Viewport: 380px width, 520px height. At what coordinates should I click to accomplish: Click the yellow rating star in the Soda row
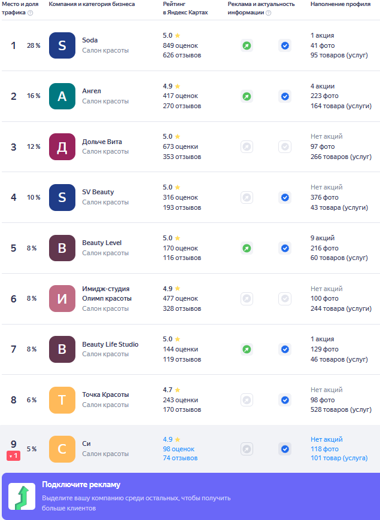click(x=177, y=35)
